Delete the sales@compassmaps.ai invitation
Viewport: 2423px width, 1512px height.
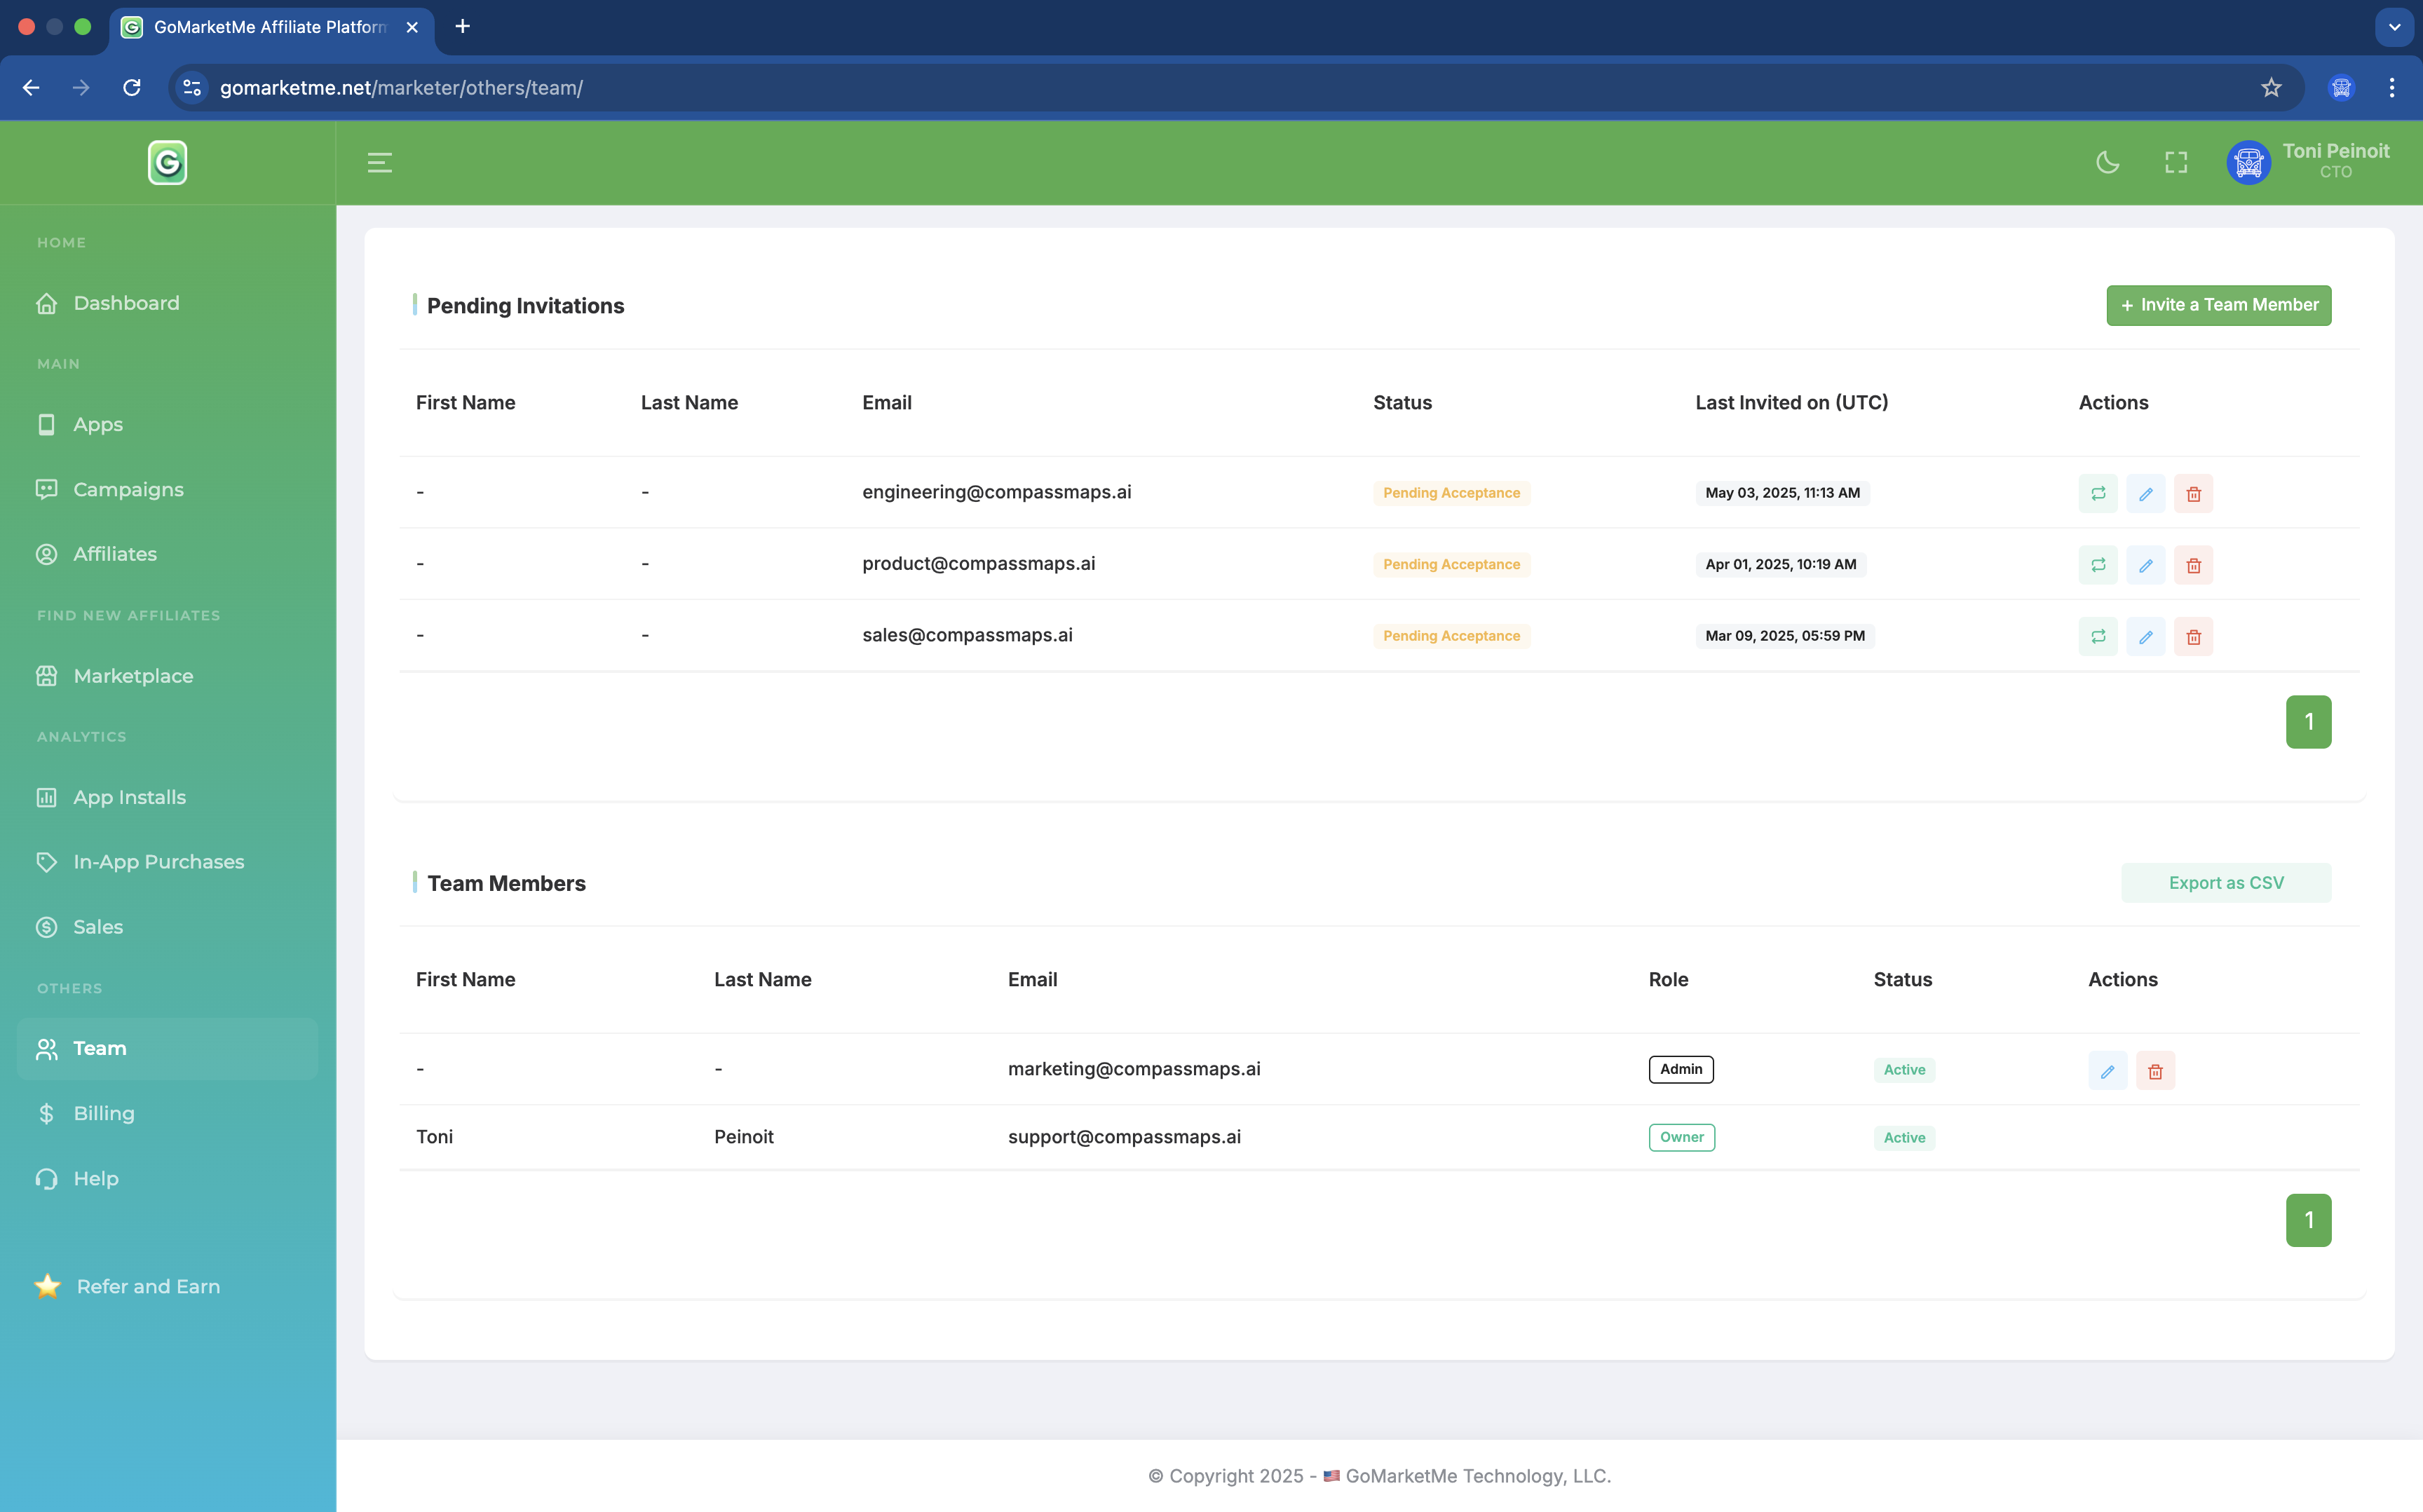click(x=2194, y=637)
